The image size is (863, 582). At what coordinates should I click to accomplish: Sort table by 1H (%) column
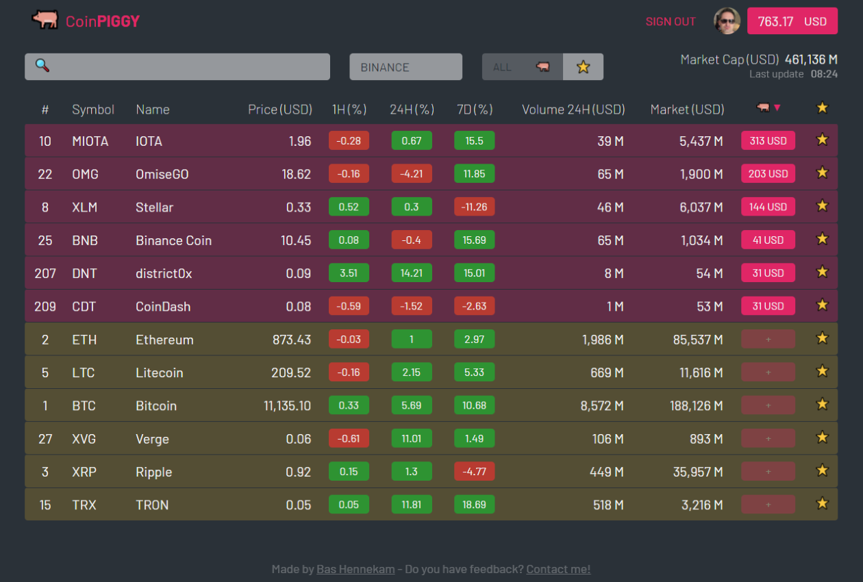coord(349,110)
